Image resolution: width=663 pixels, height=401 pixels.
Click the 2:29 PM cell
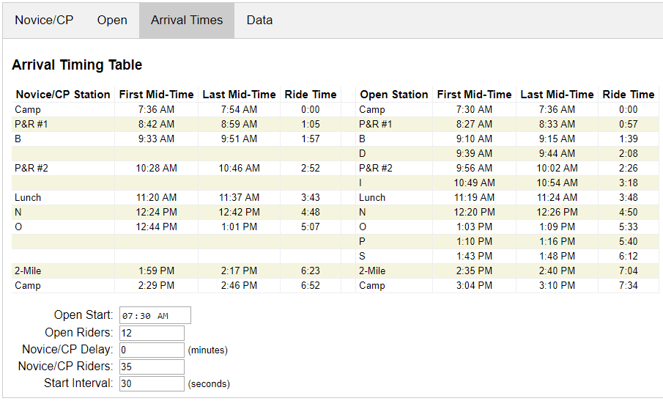point(157,285)
